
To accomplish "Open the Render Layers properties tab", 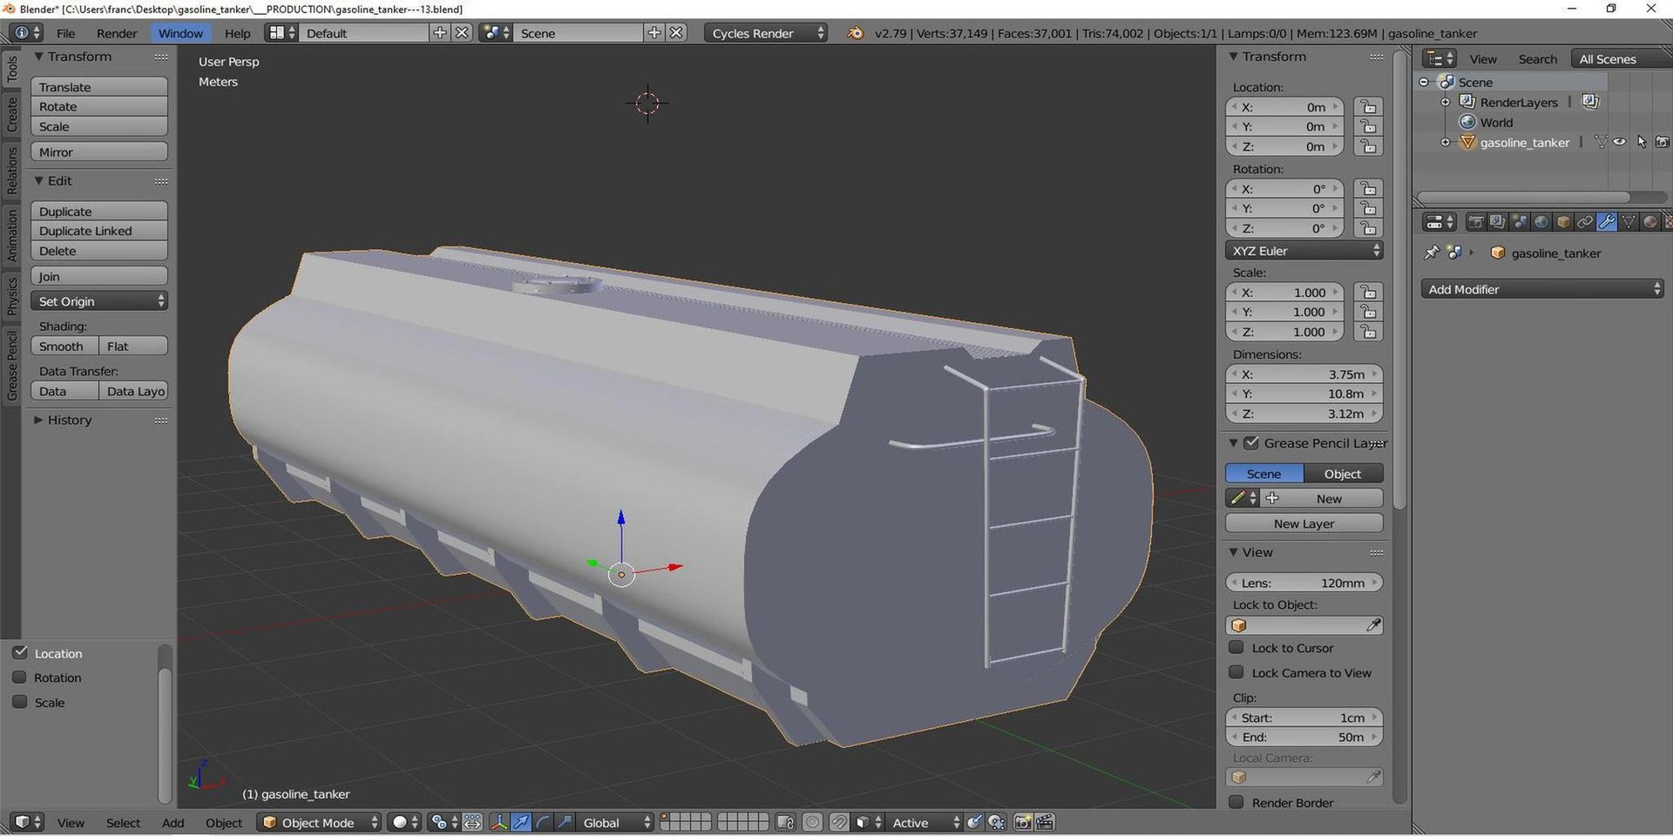I will pos(1498,222).
